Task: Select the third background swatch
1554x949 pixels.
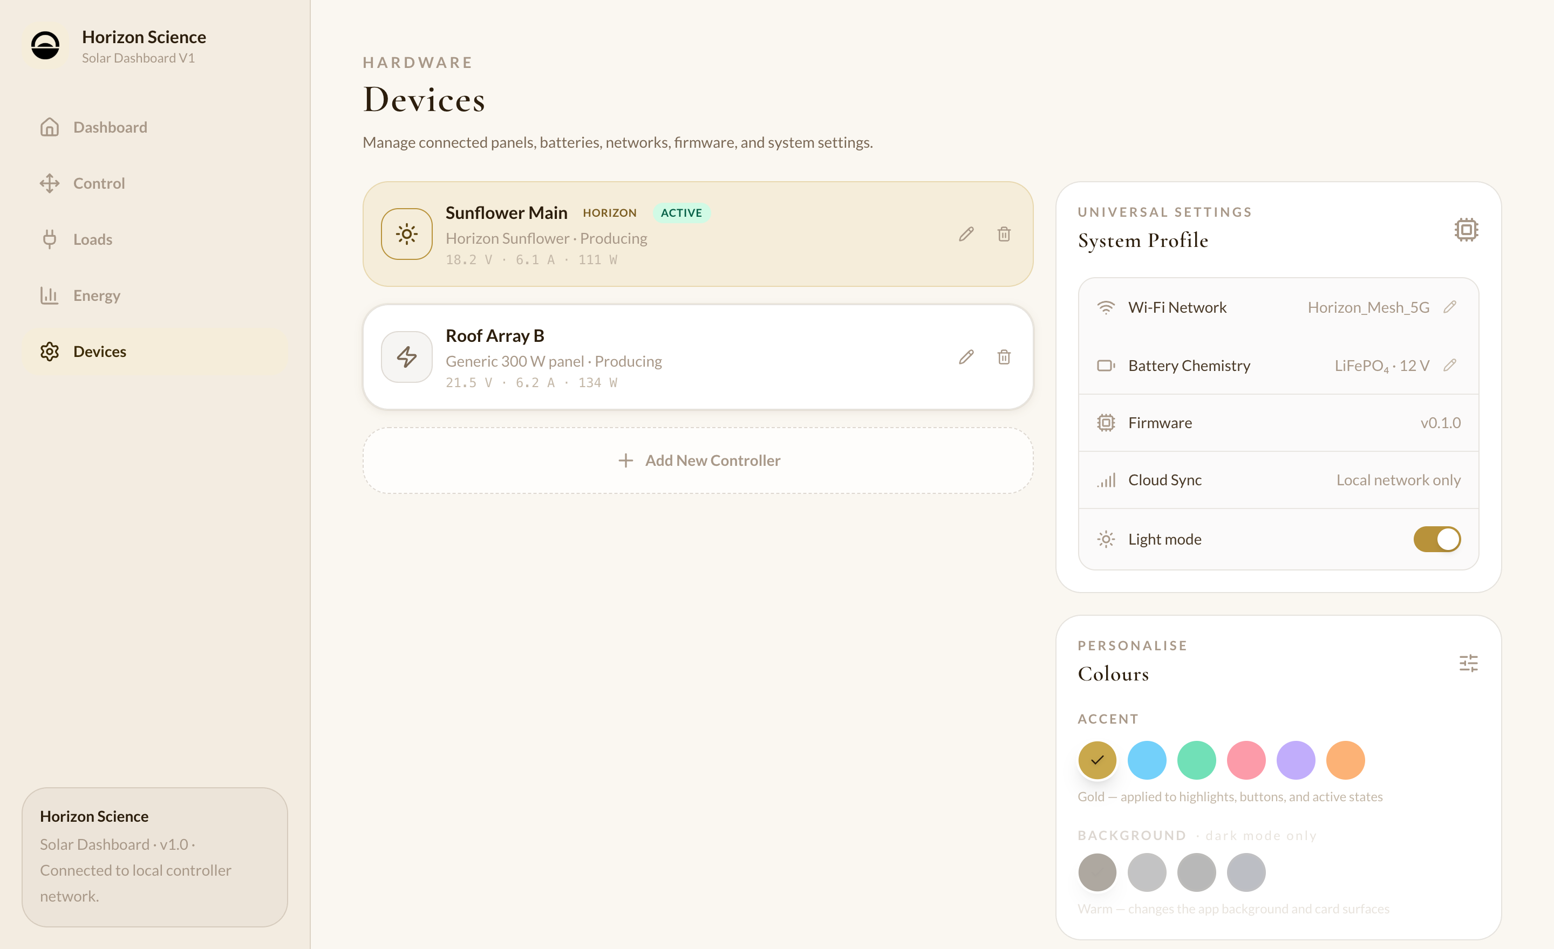Action: pos(1197,873)
